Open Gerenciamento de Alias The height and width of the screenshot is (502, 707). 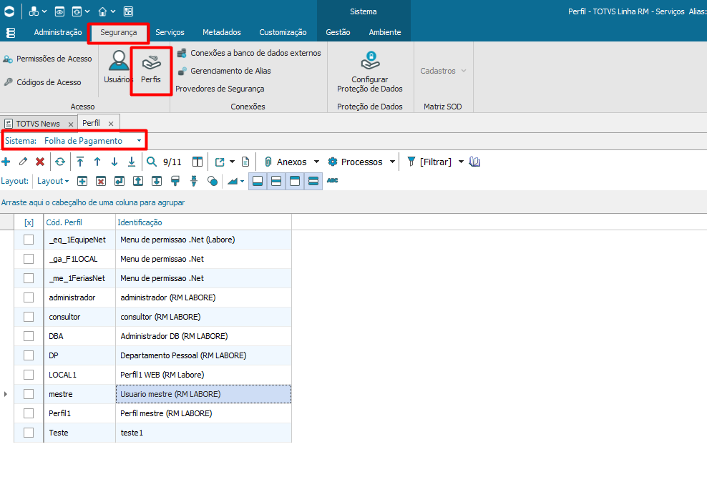[x=224, y=71]
